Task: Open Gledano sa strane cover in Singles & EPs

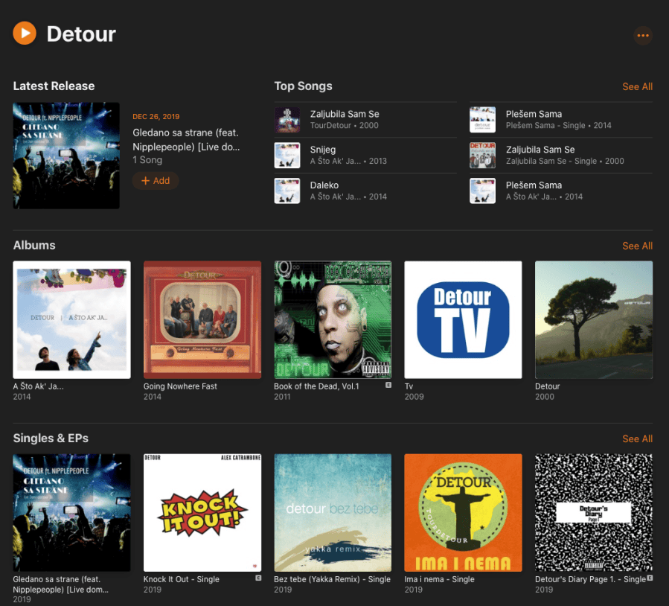Action: 71,512
